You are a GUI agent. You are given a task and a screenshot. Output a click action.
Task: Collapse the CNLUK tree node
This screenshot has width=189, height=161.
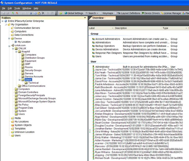tap(12, 48)
